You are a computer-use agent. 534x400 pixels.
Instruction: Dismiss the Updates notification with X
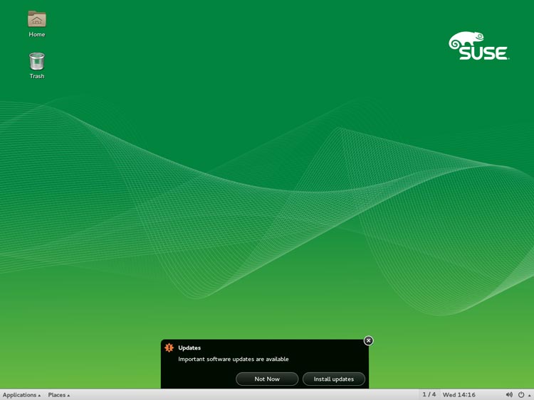pyautogui.click(x=369, y=340)
